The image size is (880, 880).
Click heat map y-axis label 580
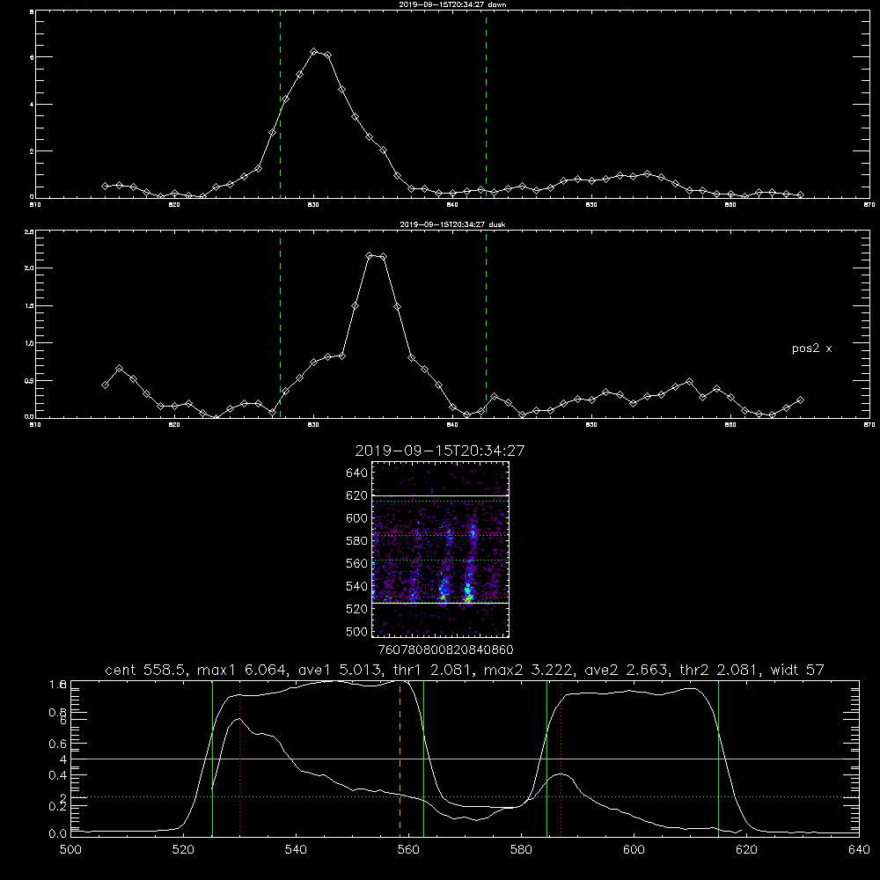tap(357, 541)
